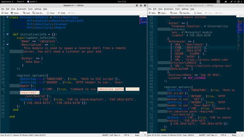The height and width of the screenshot is (137, 244).
Task: Open the power system menu in top panel
Action: coord(240,2)
